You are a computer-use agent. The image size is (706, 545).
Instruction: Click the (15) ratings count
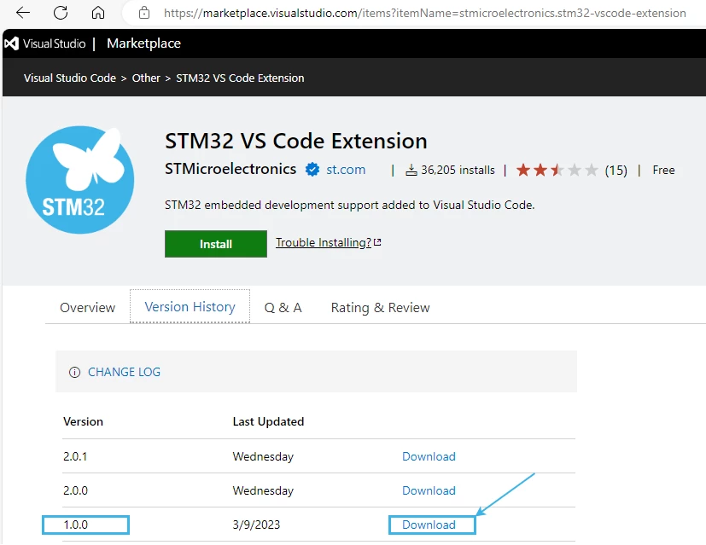(616, 171)
